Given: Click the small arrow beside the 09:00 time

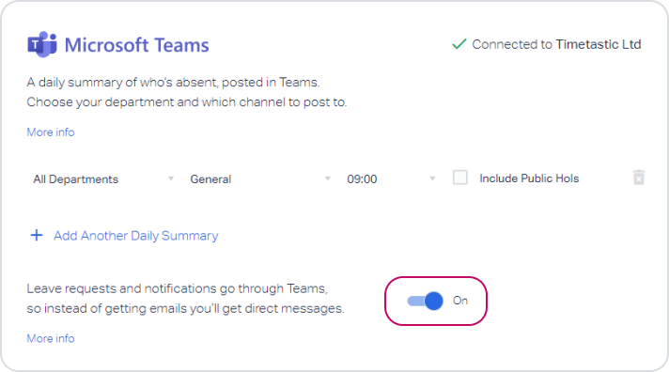Looking at the screenshot, I should coord(432,178).
